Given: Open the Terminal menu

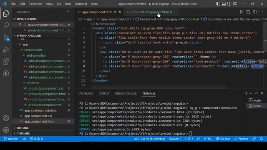Looking at the screenshot, I should pyautogui.click(x=81, y=4).
